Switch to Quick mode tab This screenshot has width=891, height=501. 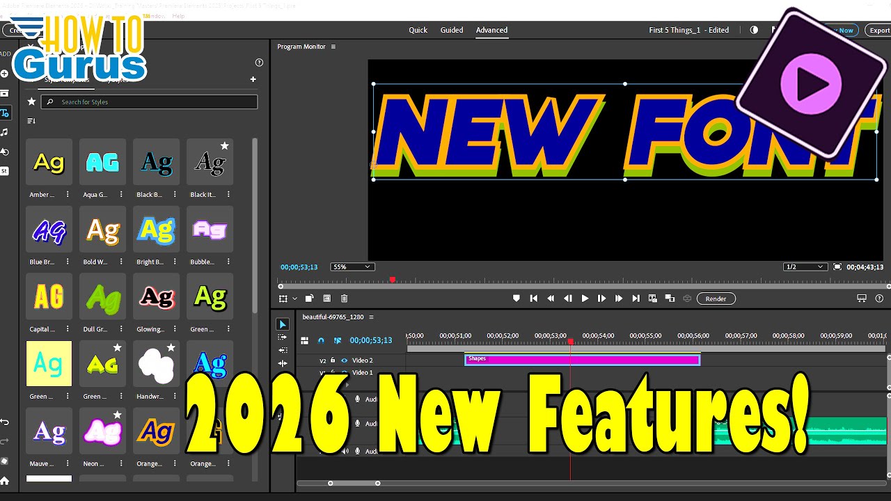[418, 30]
